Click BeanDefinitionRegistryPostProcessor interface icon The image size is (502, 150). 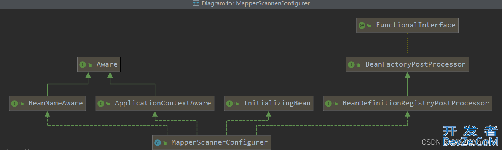(x=328, y=104)
